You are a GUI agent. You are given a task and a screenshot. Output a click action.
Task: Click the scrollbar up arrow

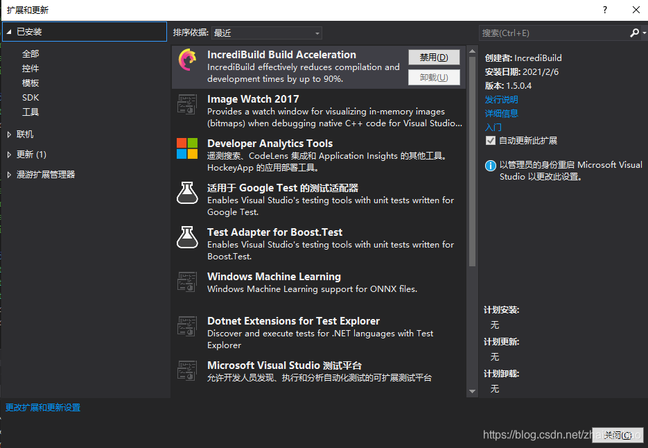[472, 51]
